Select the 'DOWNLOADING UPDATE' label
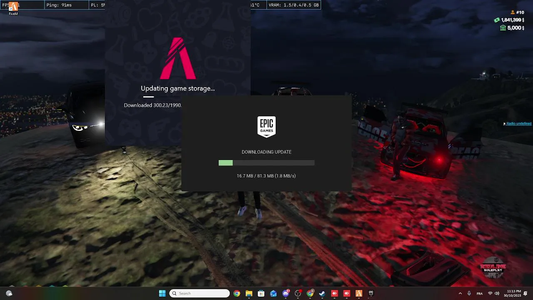 tap(266, 152)
